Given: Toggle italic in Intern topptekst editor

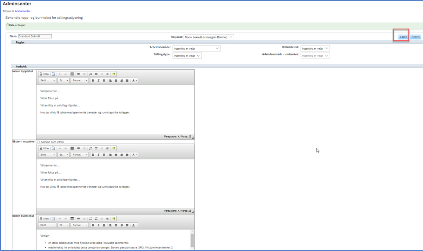Looking at the screenshot, I should tap(99, 80).
